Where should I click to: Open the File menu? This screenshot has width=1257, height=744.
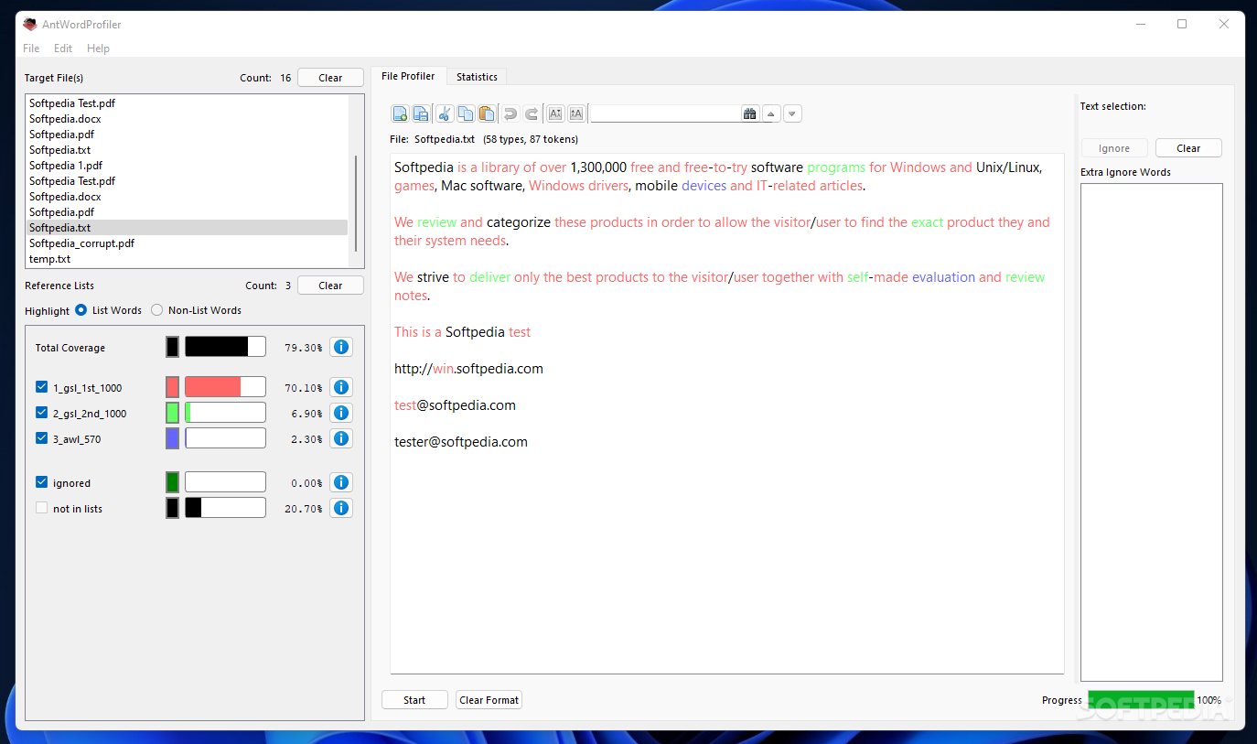pyautogui.click(x=31, y=49)
